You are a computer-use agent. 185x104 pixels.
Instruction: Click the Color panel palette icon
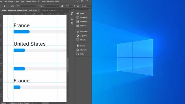tap(78, 14)
